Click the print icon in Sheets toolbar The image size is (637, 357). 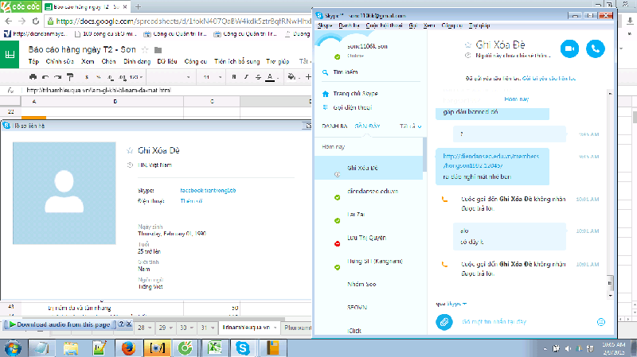point(33,76)
